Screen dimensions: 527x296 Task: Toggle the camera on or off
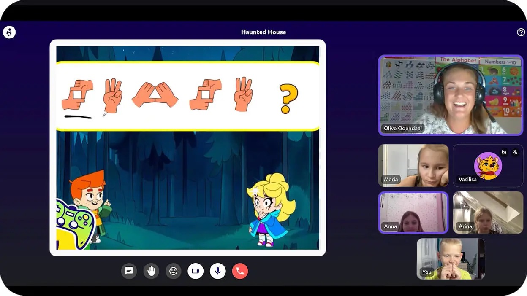[x=196, y=271]
